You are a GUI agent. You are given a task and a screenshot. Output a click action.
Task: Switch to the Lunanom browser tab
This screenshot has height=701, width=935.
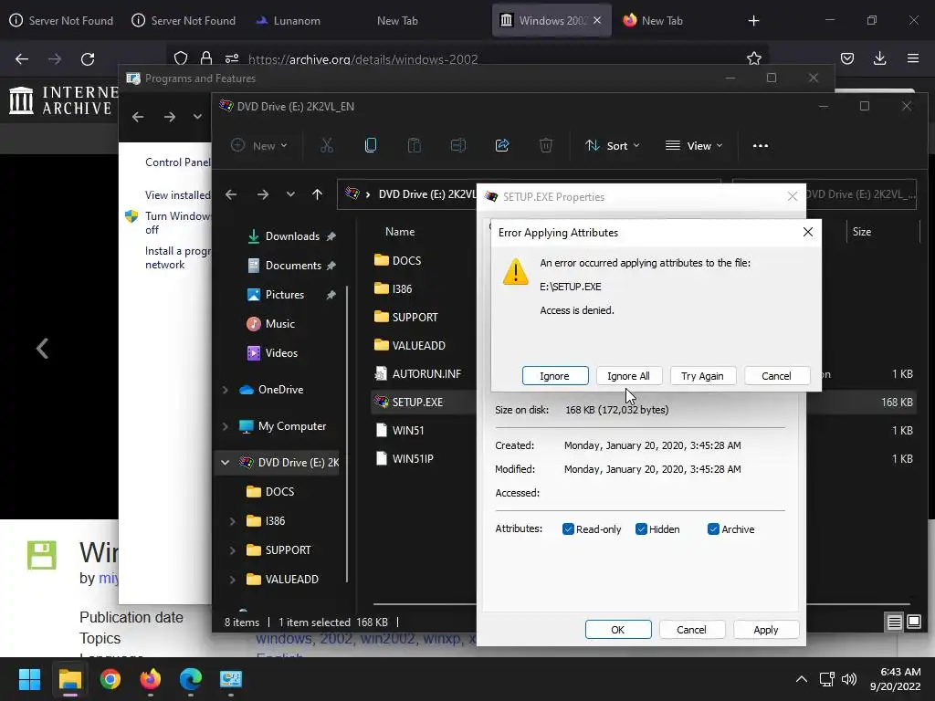[x=289, y=20]
